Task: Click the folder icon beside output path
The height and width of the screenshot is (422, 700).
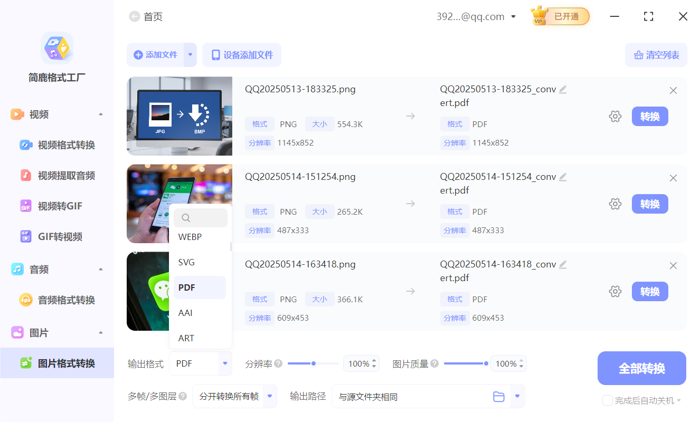Action: pyautogui.click(x=499, y=396)
